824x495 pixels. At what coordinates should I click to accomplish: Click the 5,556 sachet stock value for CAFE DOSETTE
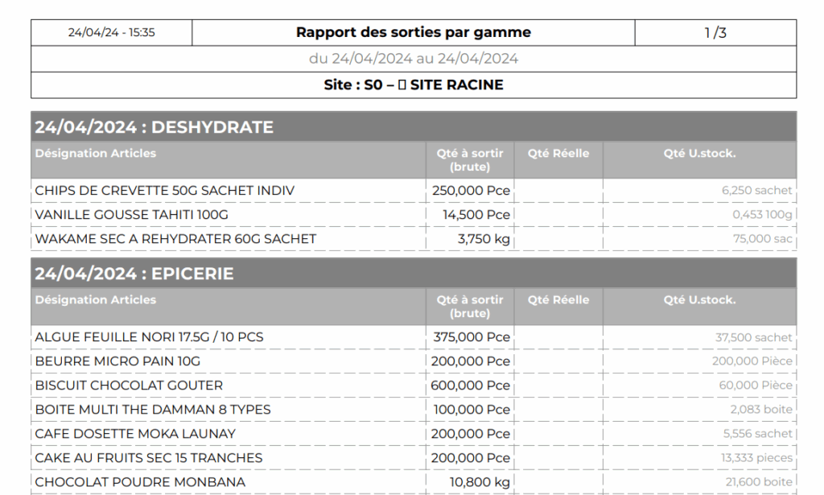tap(757, 434)
